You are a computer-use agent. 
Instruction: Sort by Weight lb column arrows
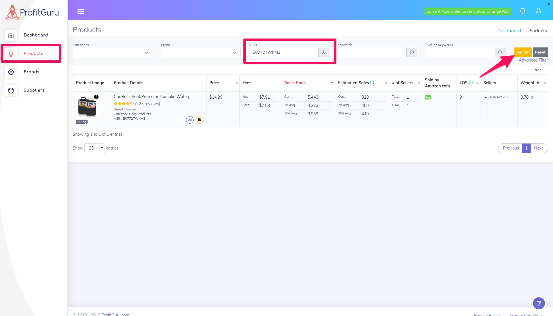[x=545, y=83]
